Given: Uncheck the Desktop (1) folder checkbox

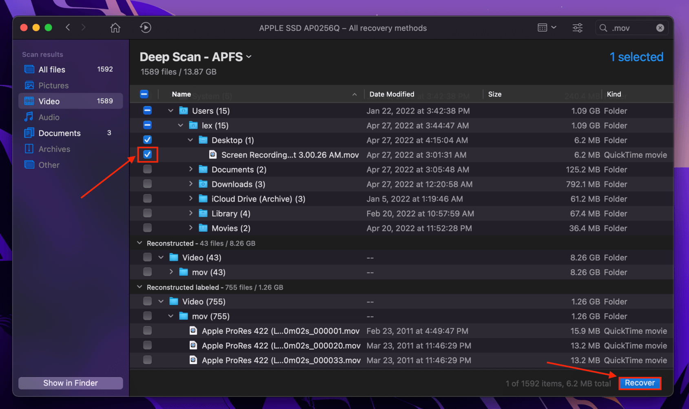Looking at the screenshot, I should [x=147, y=140].
